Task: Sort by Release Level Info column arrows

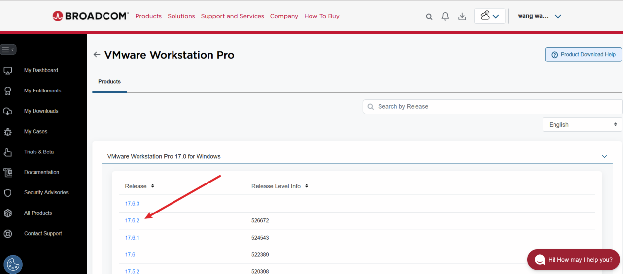Action: tap(306, 186)
